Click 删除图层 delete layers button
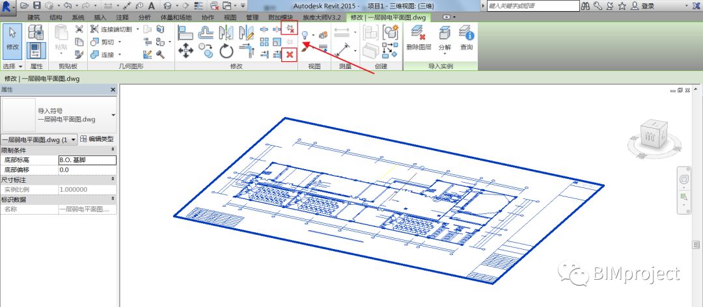The height and width of the screenshot is (307, 703). (x=419, y=38)
